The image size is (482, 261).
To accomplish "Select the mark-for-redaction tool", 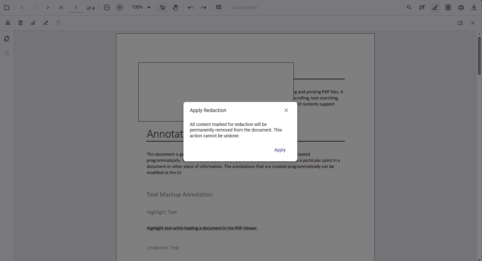I will pyautogui.click(x=8, y=23).
